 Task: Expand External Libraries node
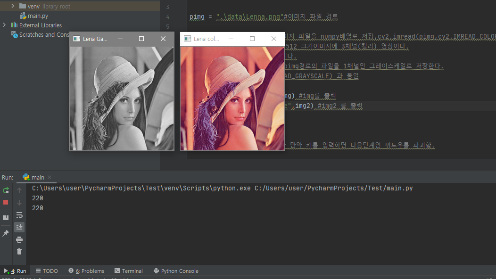point(4,25)
